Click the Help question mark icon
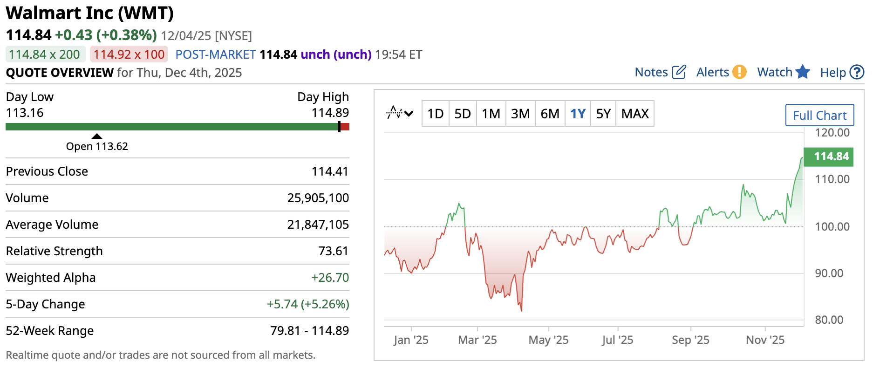Screen dimensions: 873x368 [857, 72]
